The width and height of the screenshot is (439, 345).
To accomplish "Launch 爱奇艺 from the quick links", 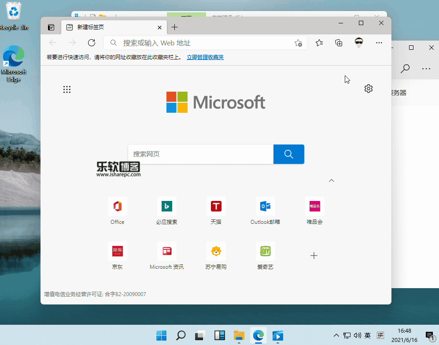I will coord(265,250).
